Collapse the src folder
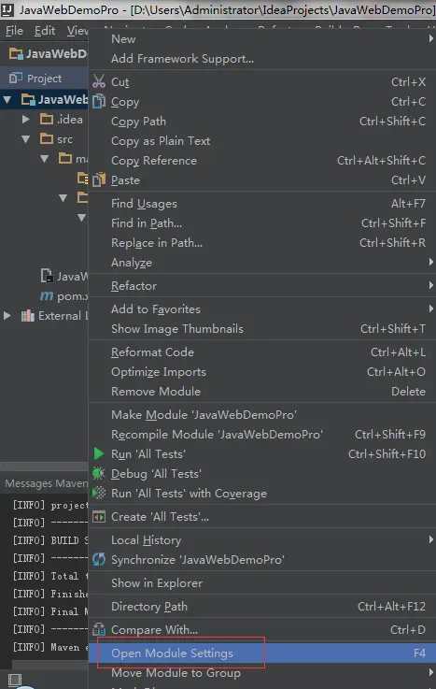Viewport: 436px width, 689px height. (x=26, y=139)
